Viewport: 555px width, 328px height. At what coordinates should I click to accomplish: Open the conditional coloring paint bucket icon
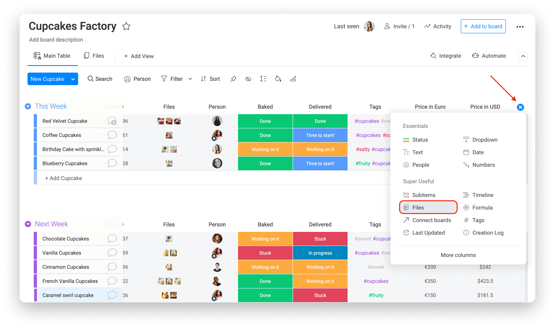click(278, 79)
